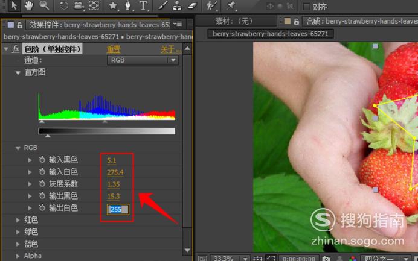Screen dimensions: 418x261
Task: Collapse the RGB property group
Action: [x=18, y=148]
